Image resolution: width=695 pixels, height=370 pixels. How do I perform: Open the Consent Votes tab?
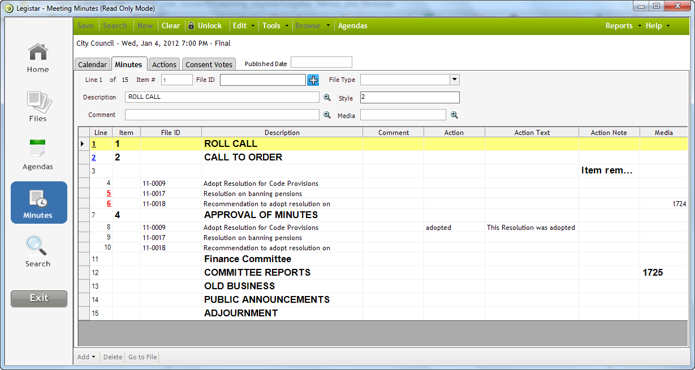pos(208,64)
